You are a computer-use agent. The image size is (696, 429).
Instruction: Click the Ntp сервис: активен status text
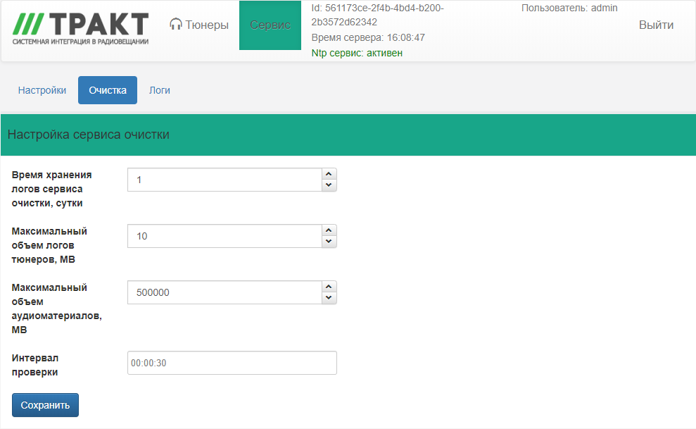coord(357,53)
